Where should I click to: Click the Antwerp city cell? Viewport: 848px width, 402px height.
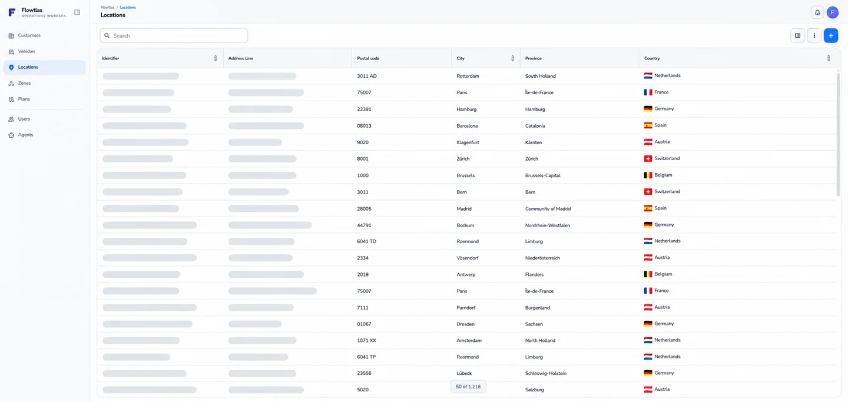(466, 275)
